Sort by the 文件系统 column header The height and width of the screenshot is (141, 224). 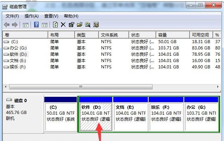[x=114, y=35]
